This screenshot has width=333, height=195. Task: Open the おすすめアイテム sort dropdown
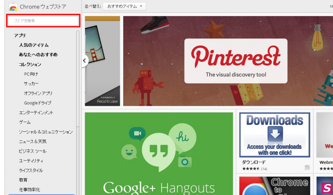tap(124, 6)
